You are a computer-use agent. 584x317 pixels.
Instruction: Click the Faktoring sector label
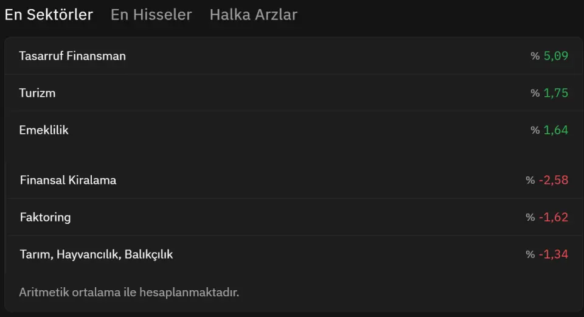pyautogui.click(x=45, y=217)
